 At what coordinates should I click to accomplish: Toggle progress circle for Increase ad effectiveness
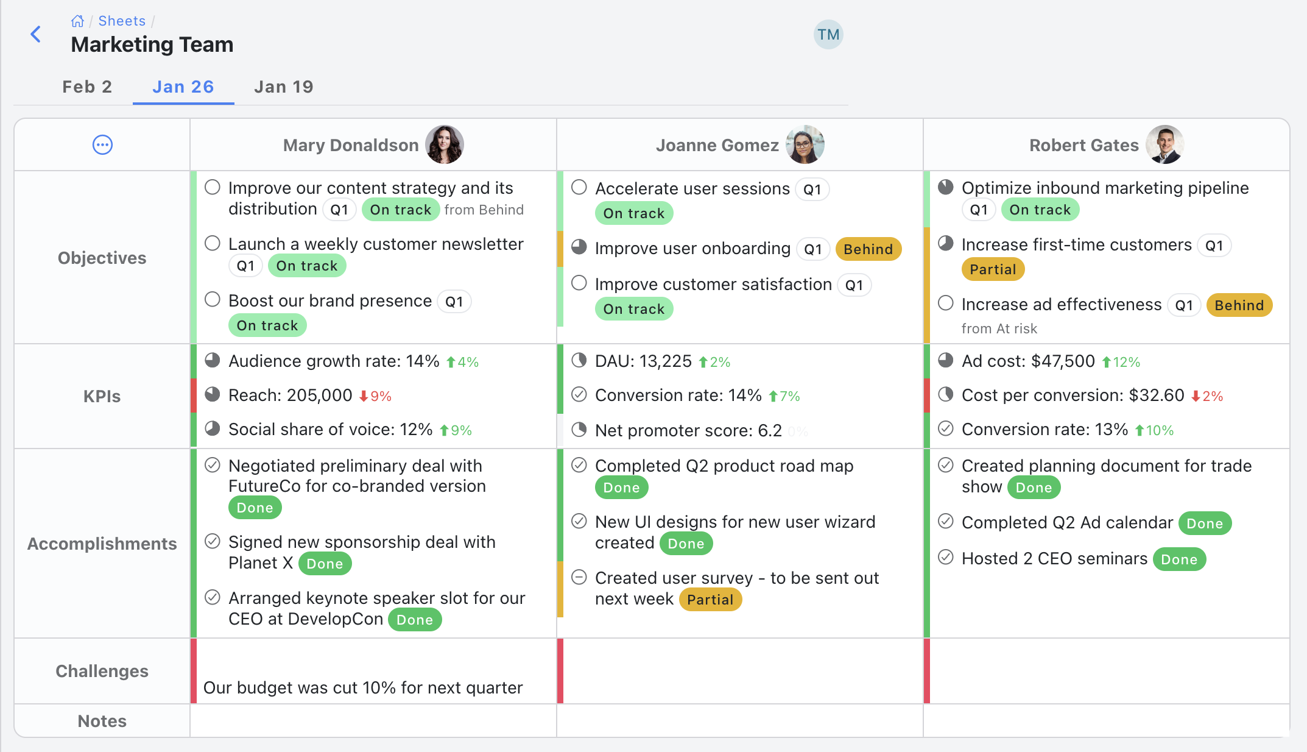(x=946, y=303)
